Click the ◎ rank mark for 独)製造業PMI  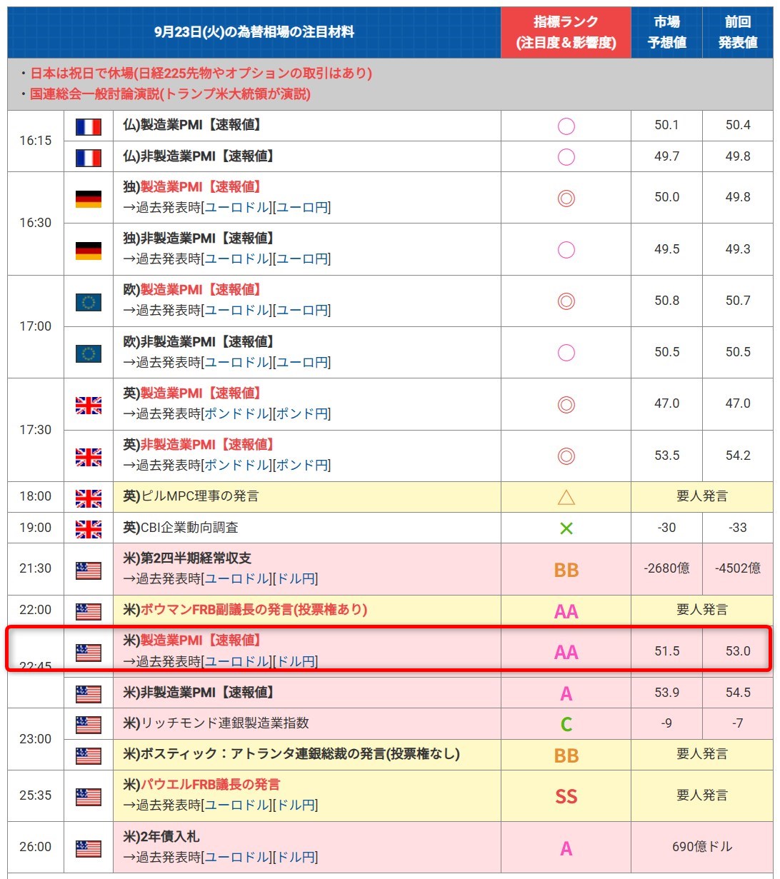click(x=566, y=198)
